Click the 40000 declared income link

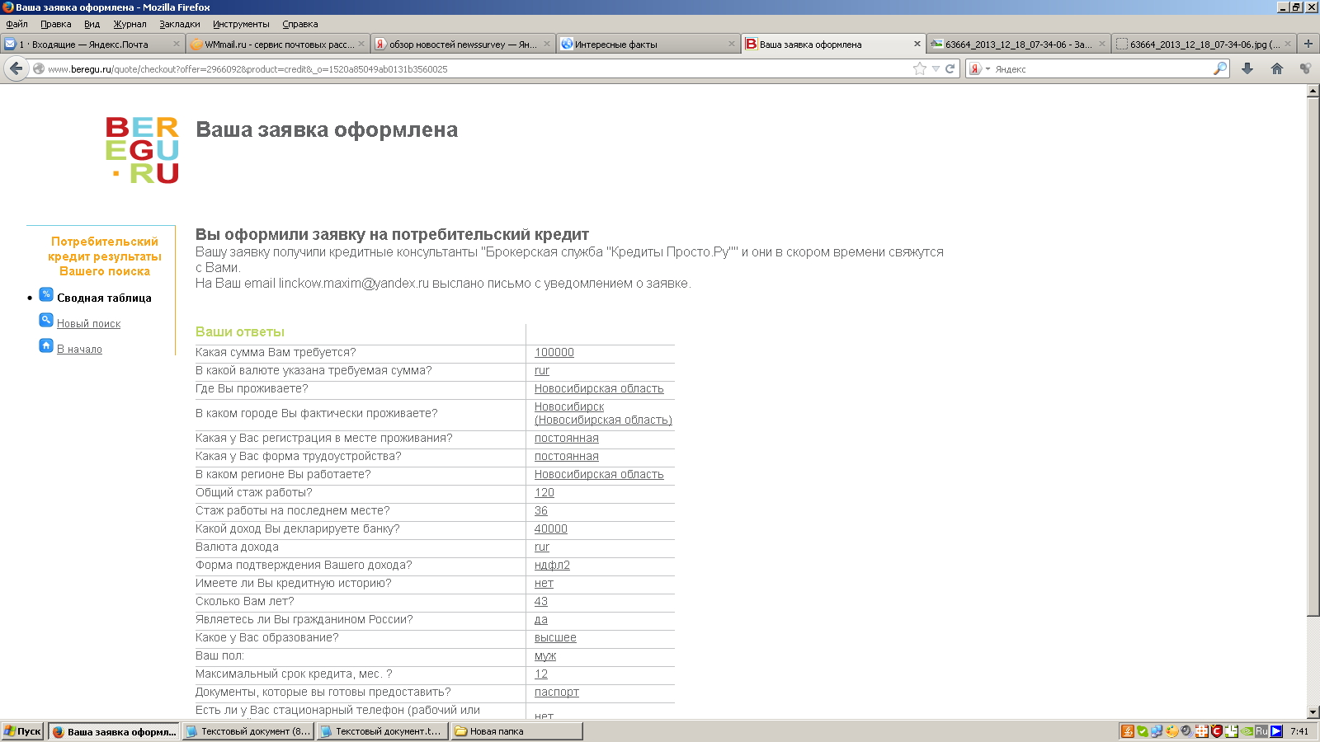[551, 529]
